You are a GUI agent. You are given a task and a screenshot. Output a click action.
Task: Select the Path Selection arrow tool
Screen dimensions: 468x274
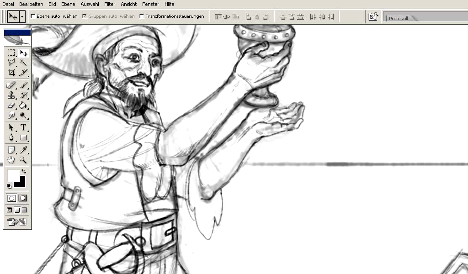pyautogui.click(x=11, y=127)
